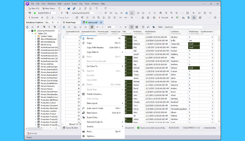Click the Execute button with the red exclamation mark at the left of the toolbar
This screenshot has width=245, height=141.
[x=33, y=17]
